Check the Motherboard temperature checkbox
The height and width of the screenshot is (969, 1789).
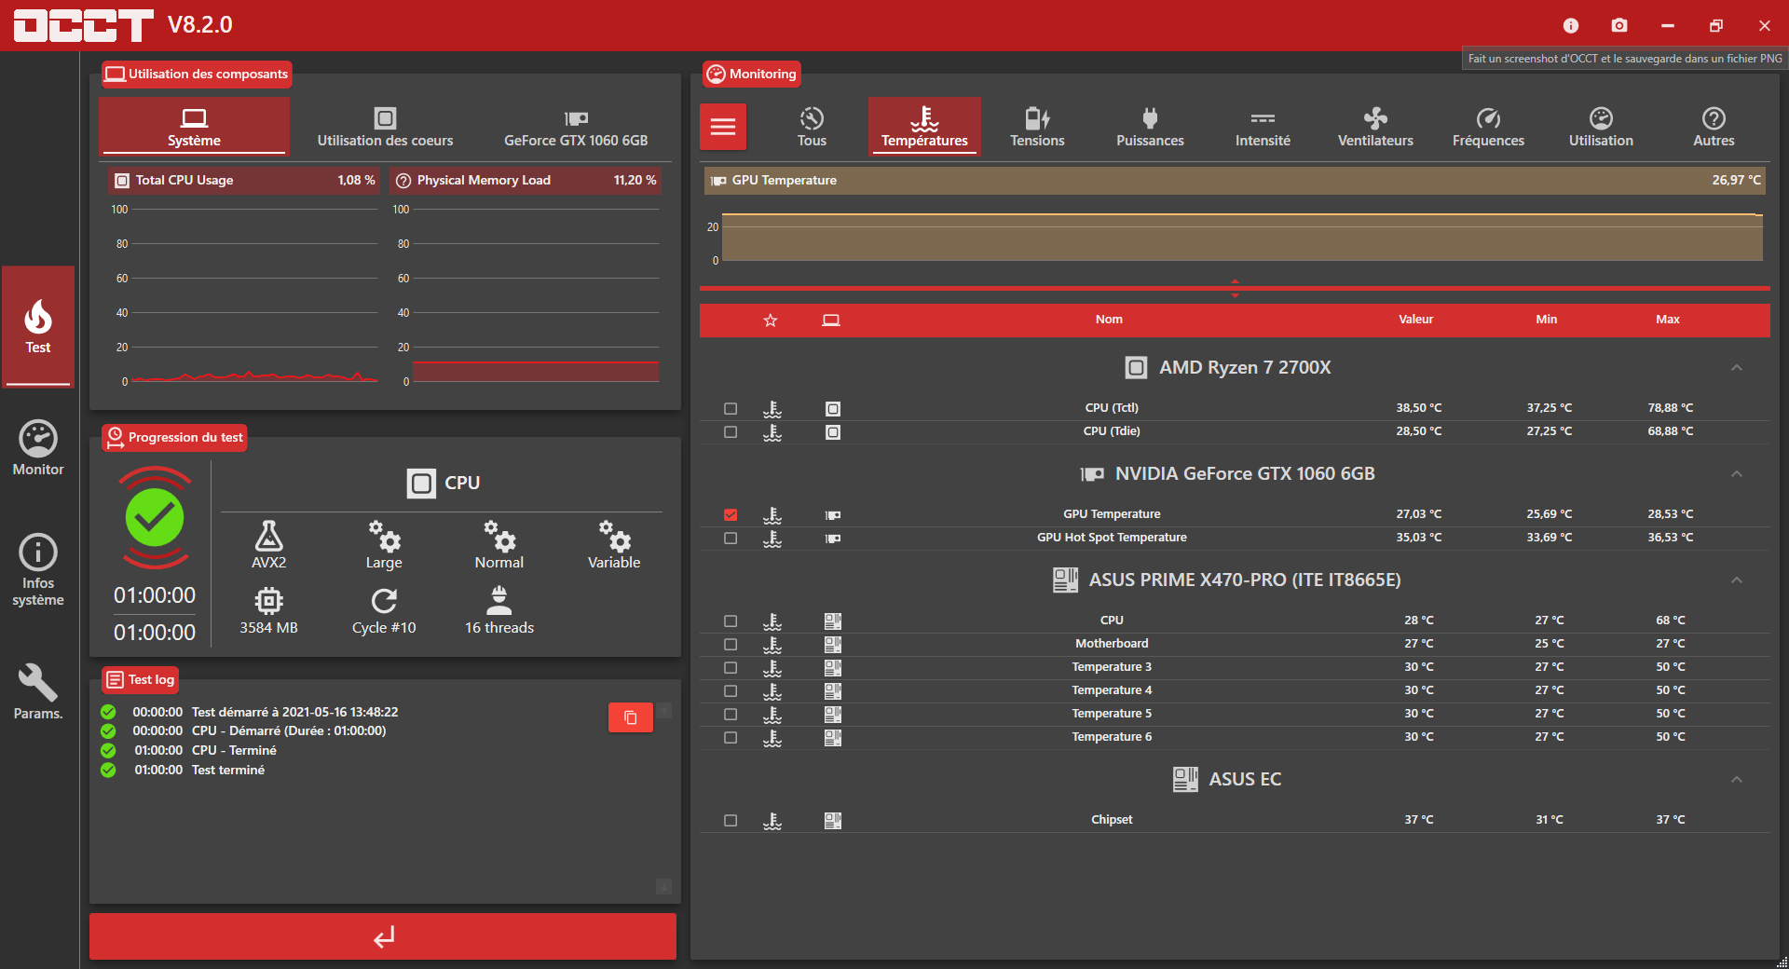[x=731, y=645]
